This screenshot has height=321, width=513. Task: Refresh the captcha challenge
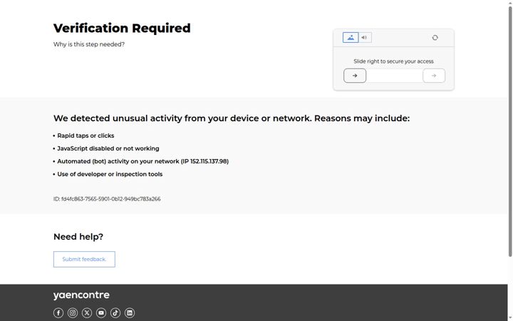(435, 38)
